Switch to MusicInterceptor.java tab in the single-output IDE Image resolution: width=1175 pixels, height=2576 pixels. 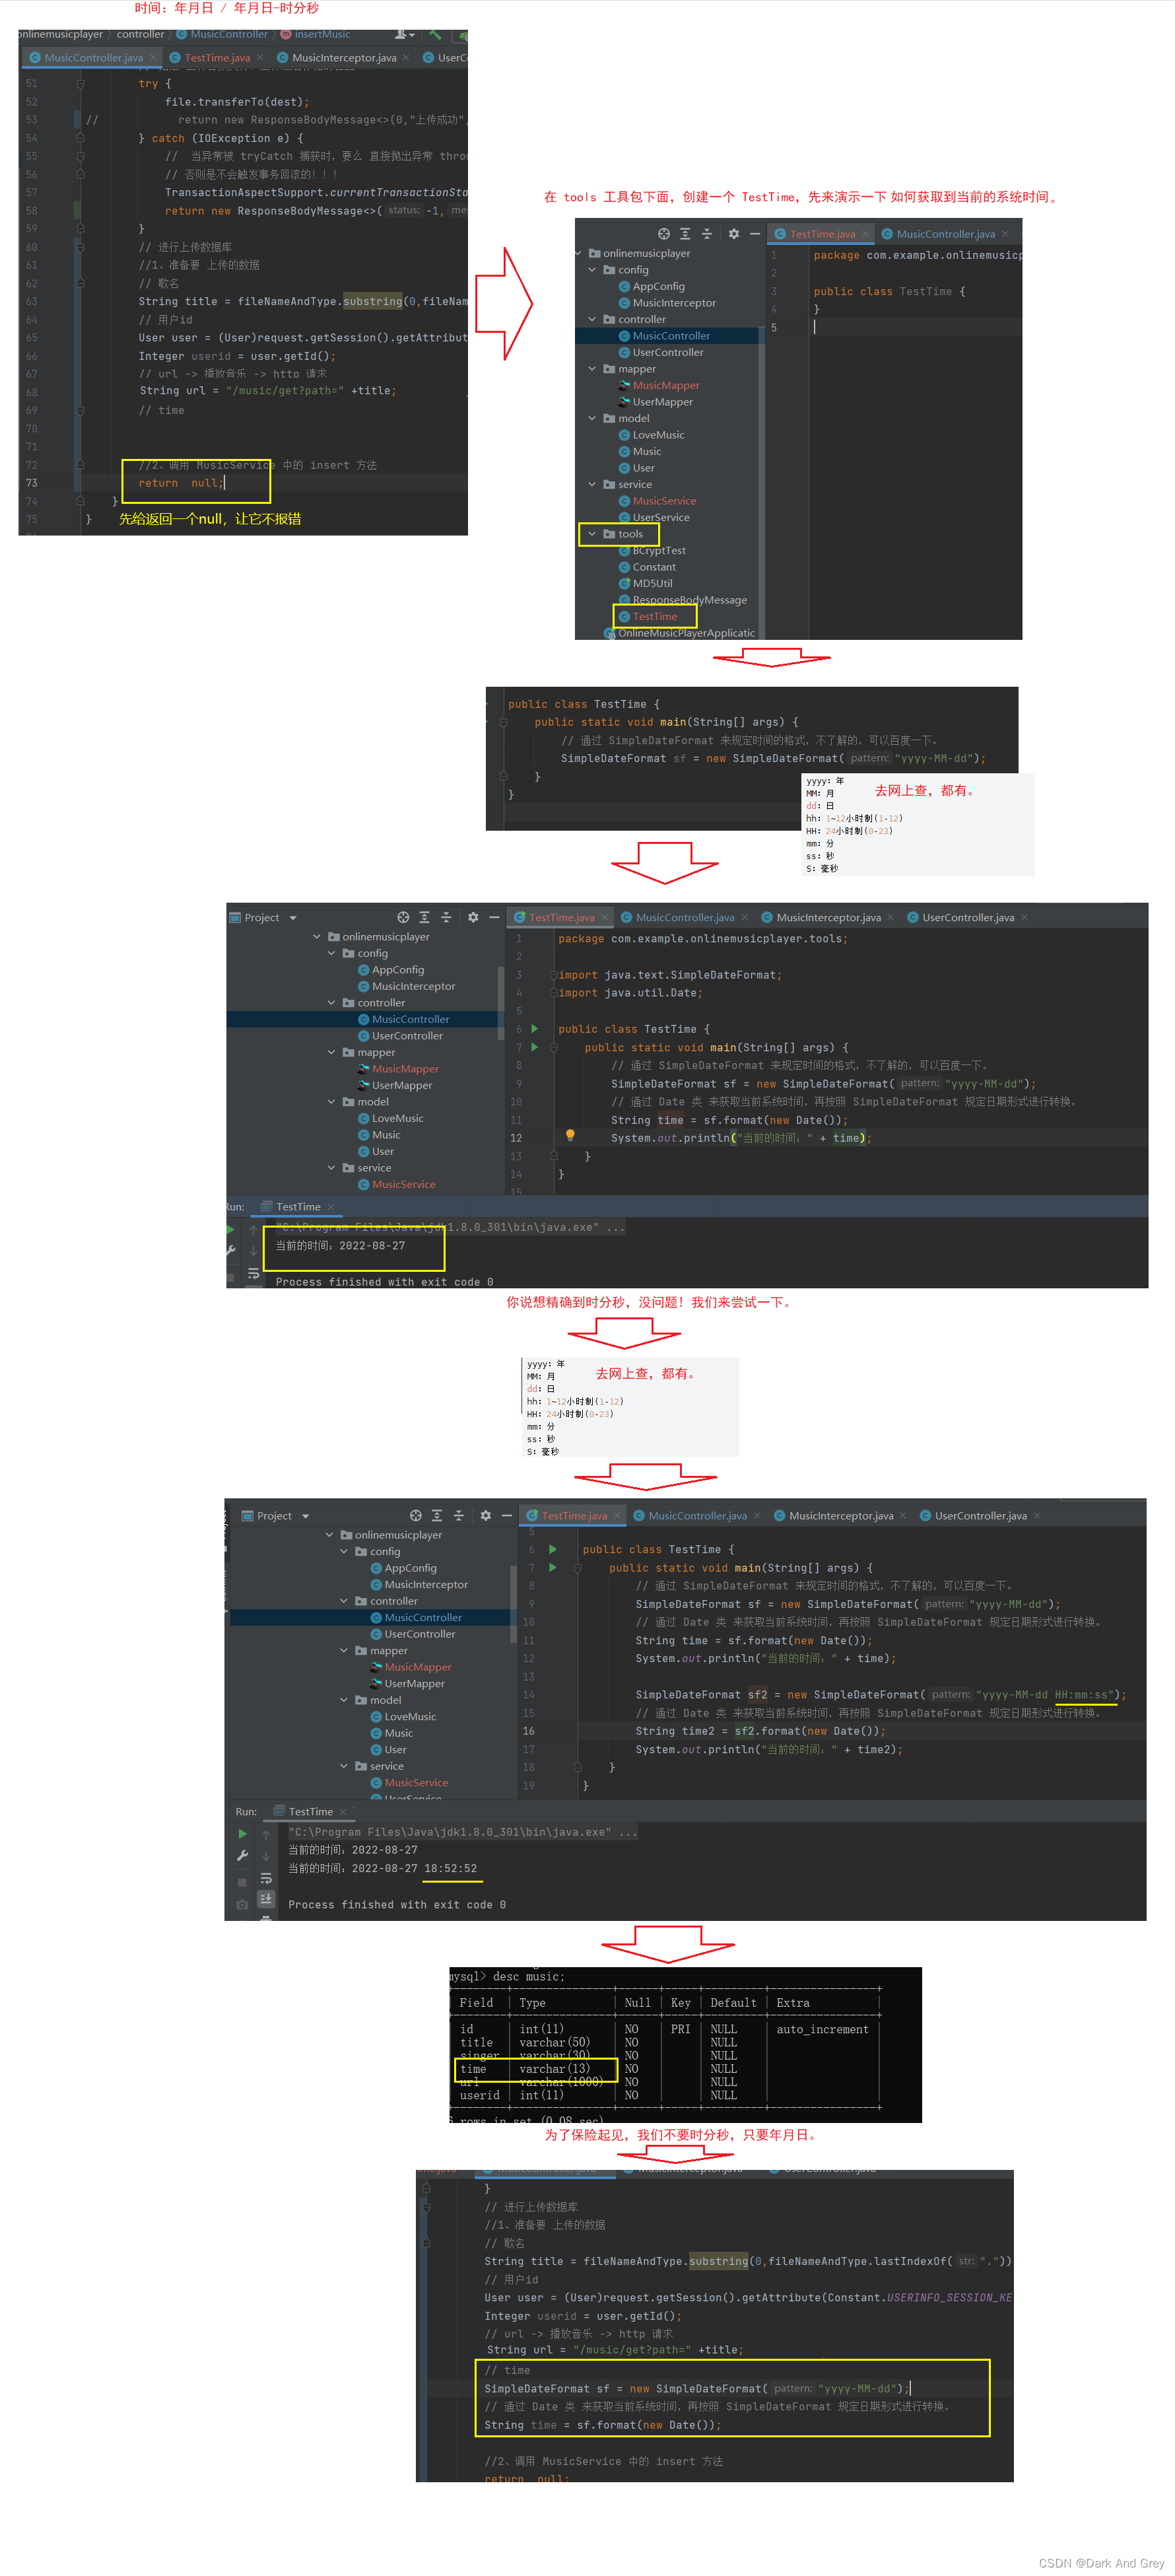pos(828,917)
